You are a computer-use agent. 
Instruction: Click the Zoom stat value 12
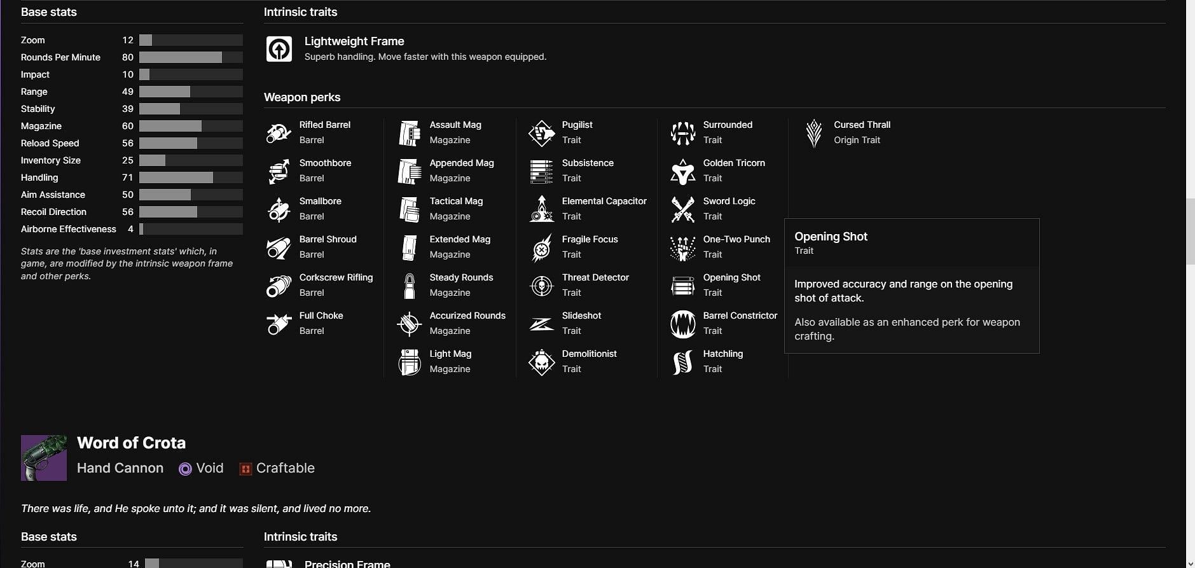(x=128, y=40)
